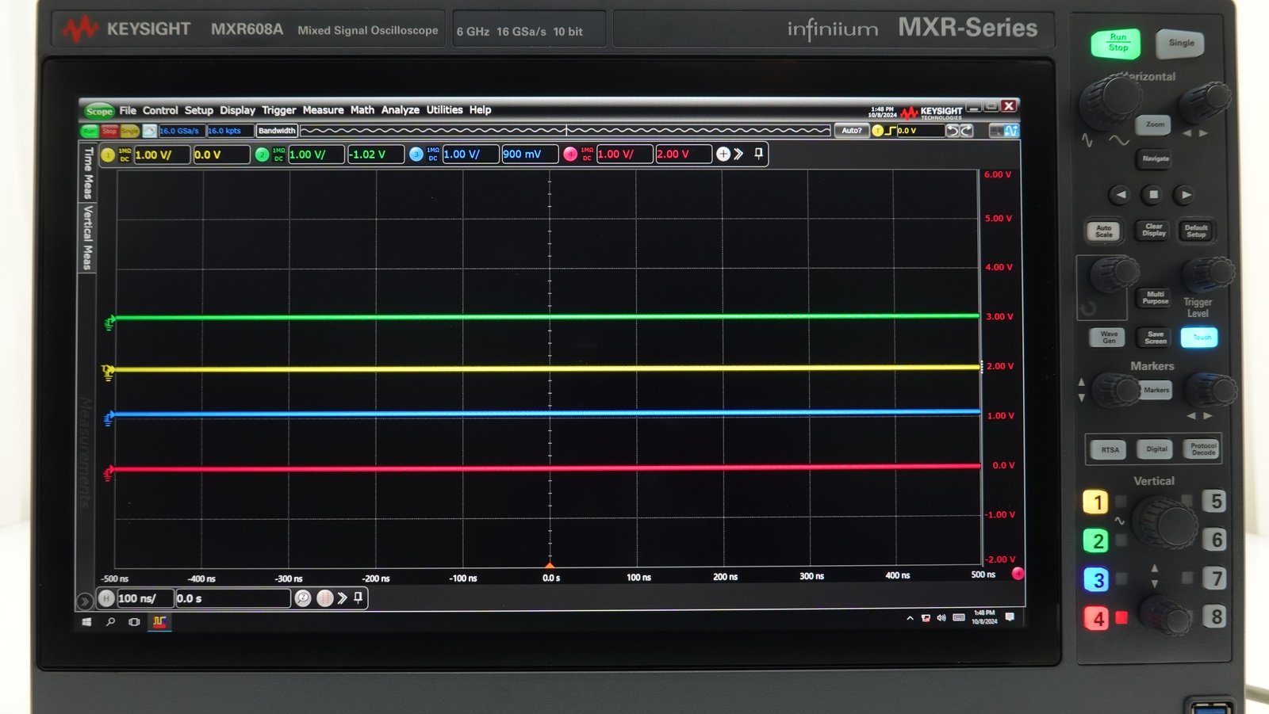Viewport: 1269px width, 714px height.
Task: Click the blue waveform icon at toolbar right end
Action: pyautogui.click(x=1011, y=131)
